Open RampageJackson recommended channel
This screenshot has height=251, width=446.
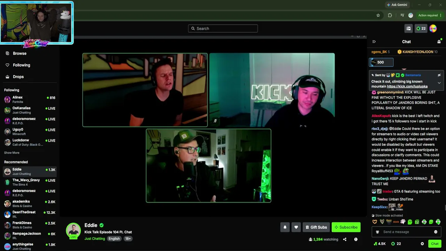29,236
